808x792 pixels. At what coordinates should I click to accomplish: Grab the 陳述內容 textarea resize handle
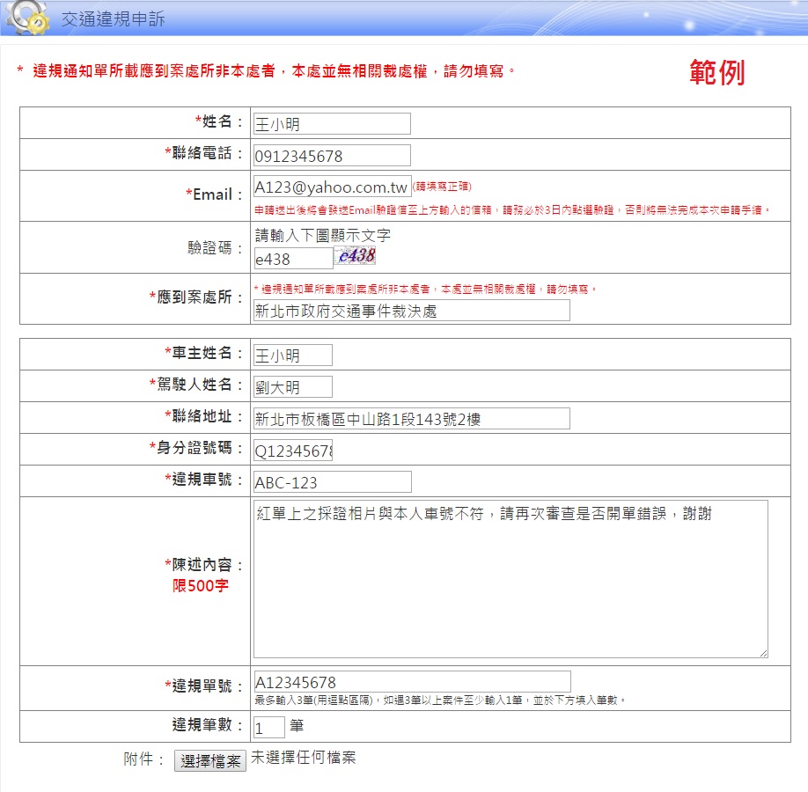click(763, 653)
